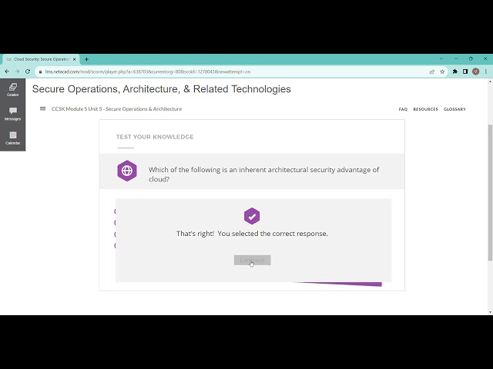Image resolution: width=493 pixels, height=369 pixels.
Task: Click the CCSK Module 5 Unit 5 title
Action: point(116,109)
